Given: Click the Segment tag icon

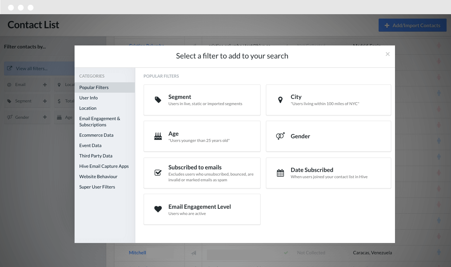Looking at the screenshot, I should [158, 100].
